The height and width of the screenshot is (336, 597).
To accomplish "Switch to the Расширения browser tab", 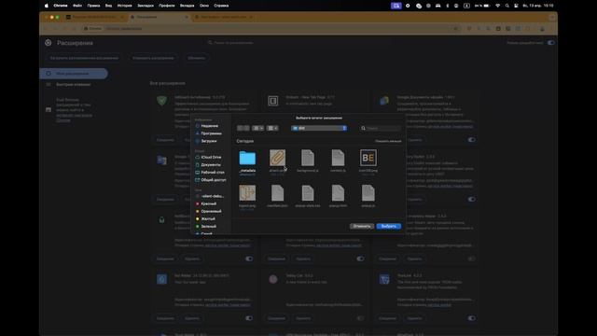I will [x=160, y=17].
